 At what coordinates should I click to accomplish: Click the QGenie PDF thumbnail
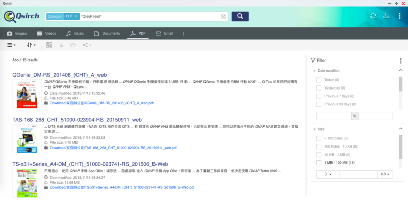27,94
